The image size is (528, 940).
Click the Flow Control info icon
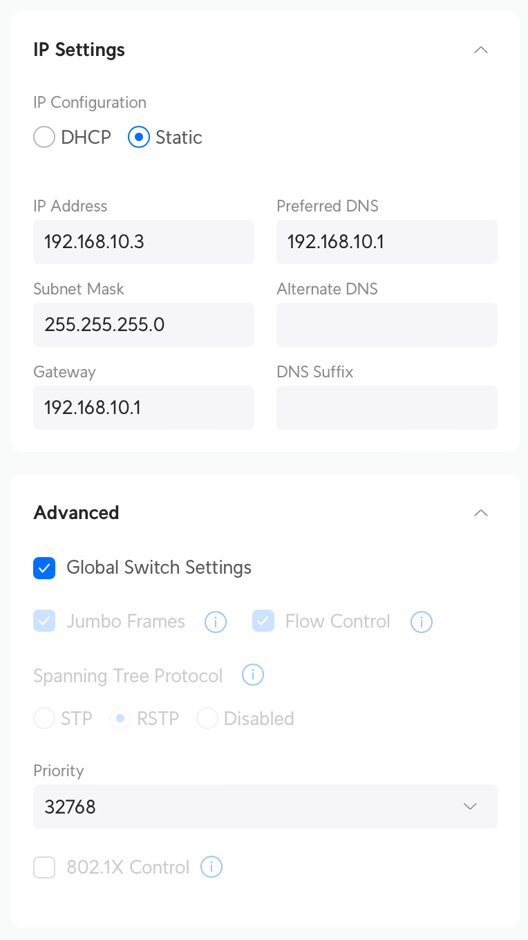[x=422, y=622]
